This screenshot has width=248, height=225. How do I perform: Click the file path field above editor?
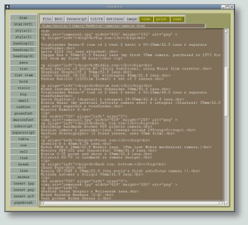point(123,26)
